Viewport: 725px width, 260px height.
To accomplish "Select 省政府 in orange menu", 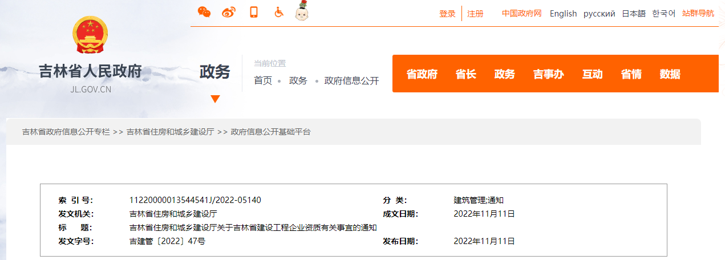I will point(422,74).
